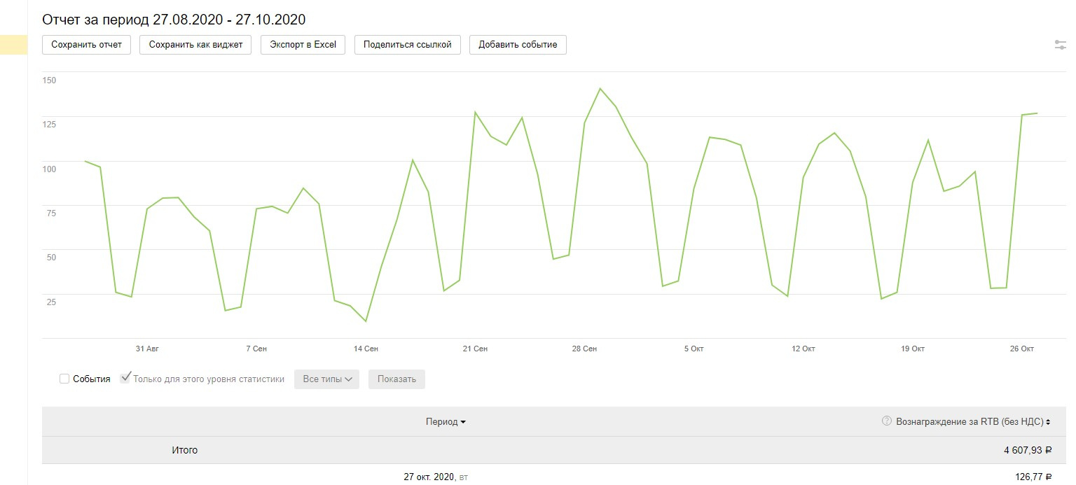This screenshot has height=485, width=1076.
Task: Click x-axis label 12 Окт
Action: (803, 349)
